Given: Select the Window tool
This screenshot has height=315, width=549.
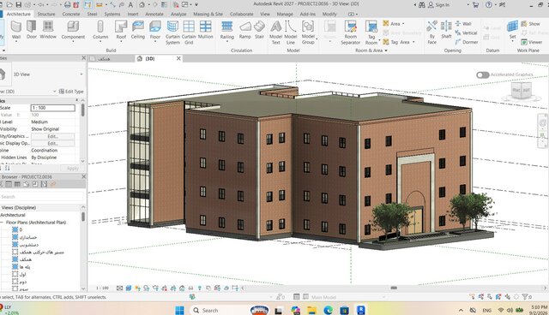Looking at the screenshot, I should click(48, 29).
